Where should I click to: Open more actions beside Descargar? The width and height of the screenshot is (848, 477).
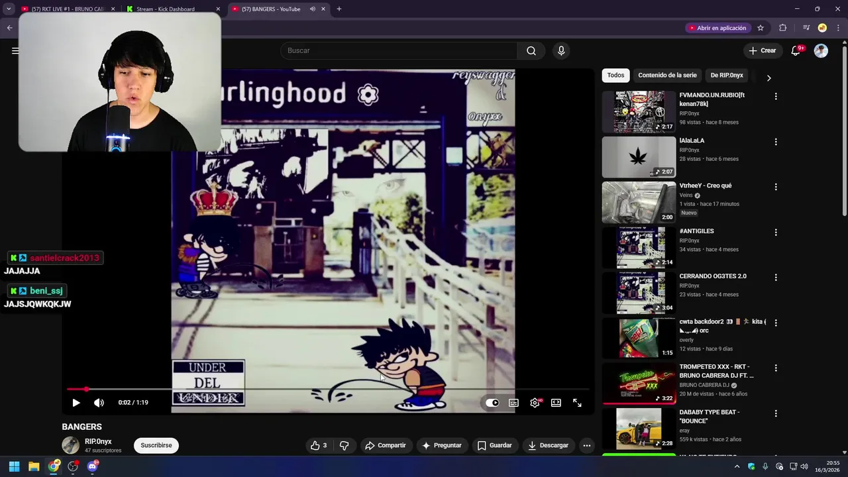pos(587,445)
